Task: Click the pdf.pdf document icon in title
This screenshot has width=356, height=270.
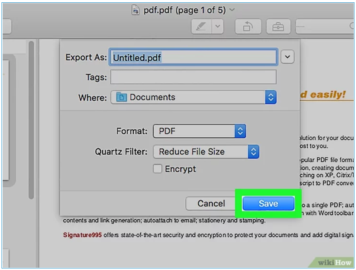Action: 135,10
